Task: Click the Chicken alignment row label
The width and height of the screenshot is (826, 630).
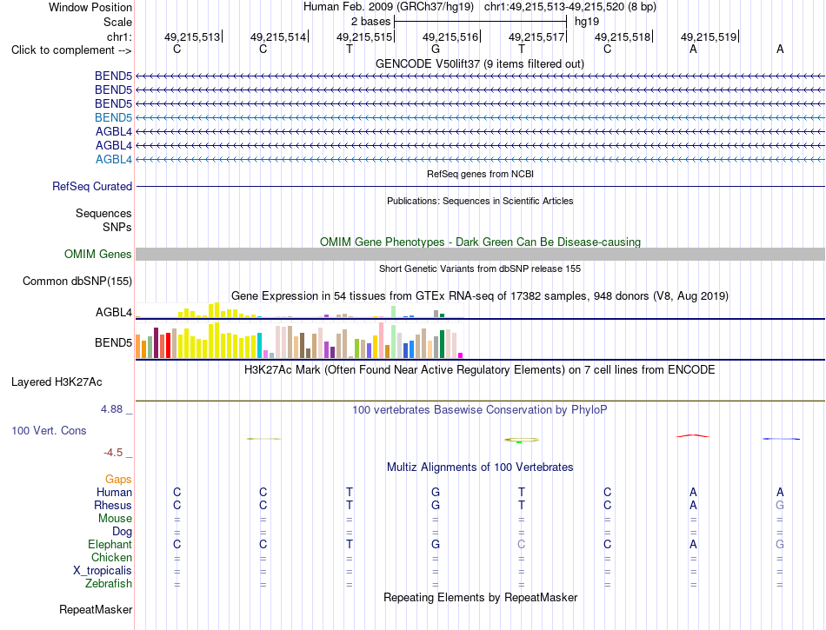Action: (111, 557)
